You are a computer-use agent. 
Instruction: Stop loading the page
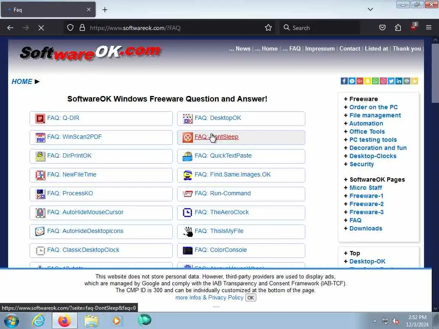pos(41,28)
